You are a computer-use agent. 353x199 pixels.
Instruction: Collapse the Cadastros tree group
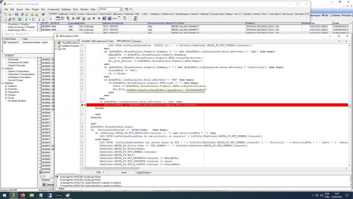point(3,68)
